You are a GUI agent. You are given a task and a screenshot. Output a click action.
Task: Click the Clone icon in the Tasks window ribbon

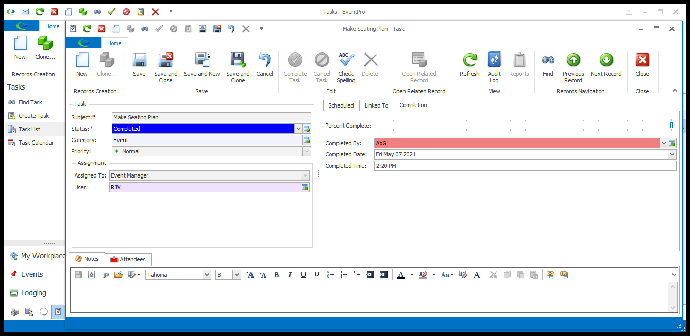(45, 43)
